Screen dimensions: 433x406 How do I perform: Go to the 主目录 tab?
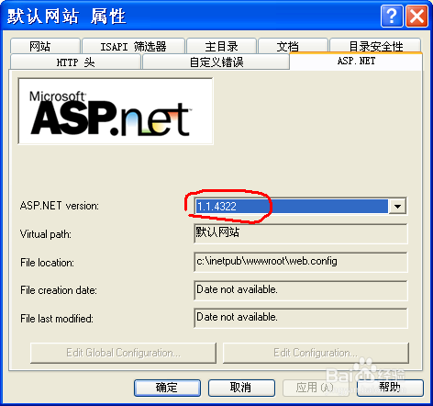[x=221, y=46]
